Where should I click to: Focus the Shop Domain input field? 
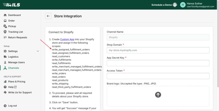click(158, 50)
